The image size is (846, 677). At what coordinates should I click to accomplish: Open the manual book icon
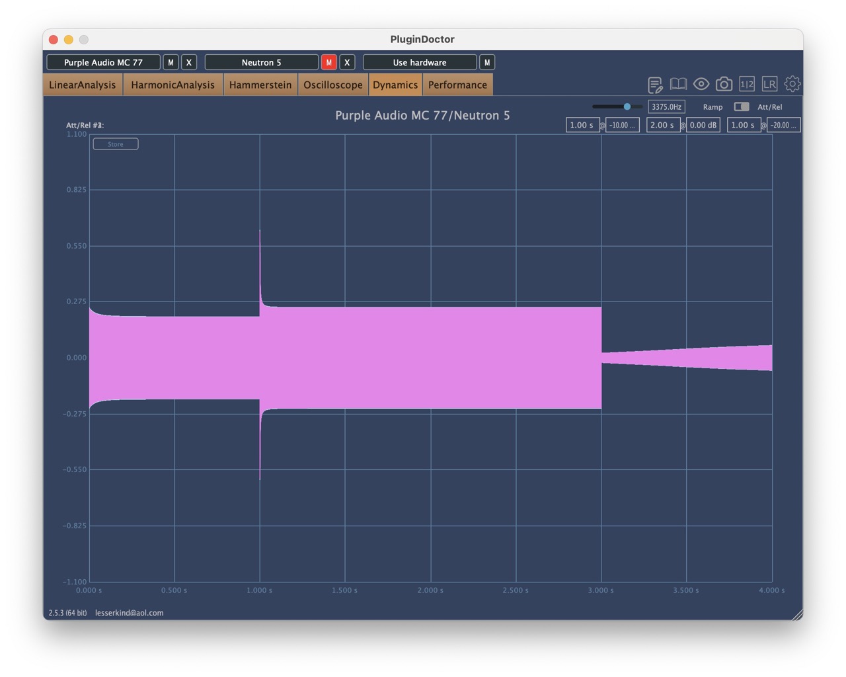(677, 84)
